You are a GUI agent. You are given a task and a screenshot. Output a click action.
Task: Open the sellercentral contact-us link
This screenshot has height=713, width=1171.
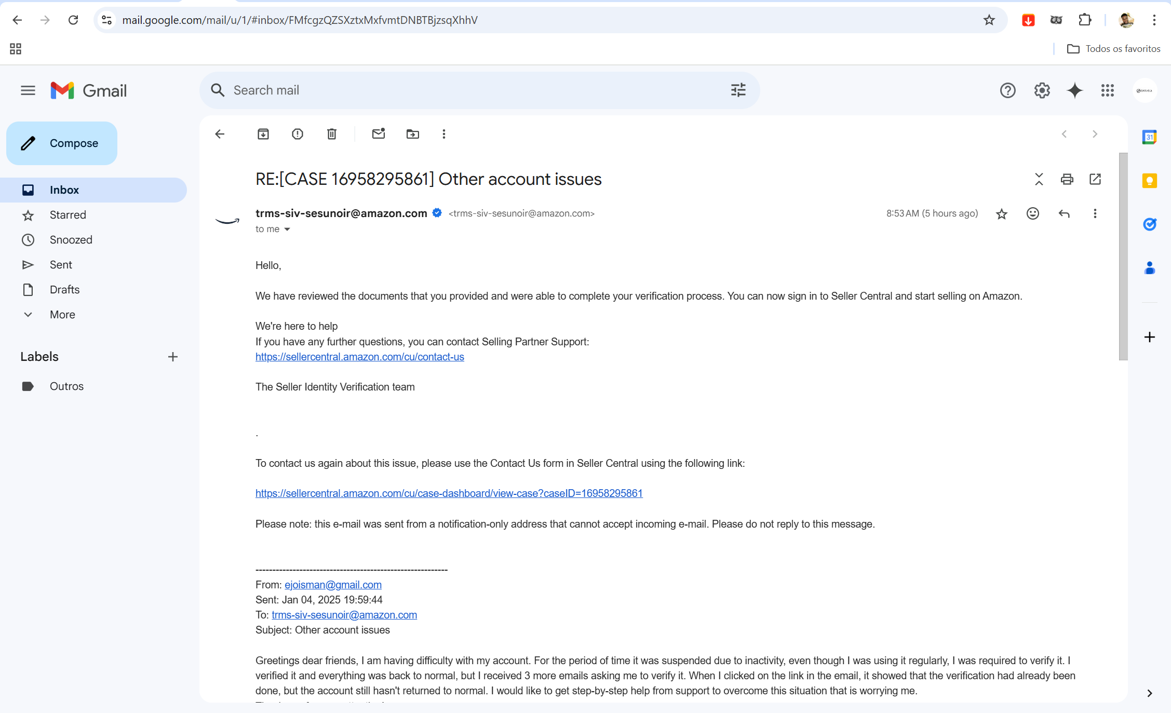[360, 357]
